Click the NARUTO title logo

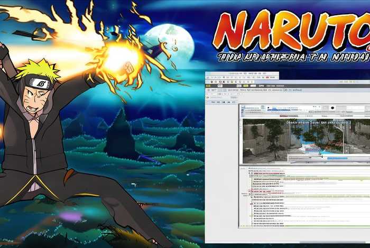[x=290, y=32]
